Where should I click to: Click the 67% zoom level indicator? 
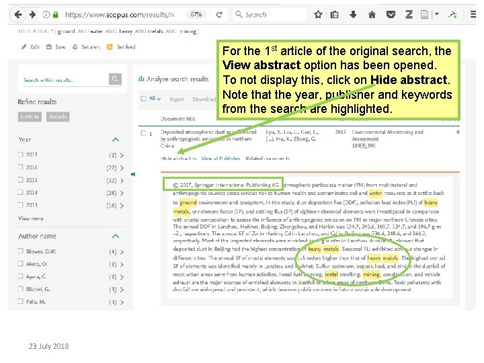tap(196, 15)
